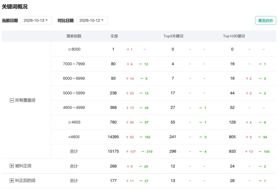This screenshot has width=279, height=190.
Task: Click the −100 Top10 decrease value
Action: coord(264,152)
